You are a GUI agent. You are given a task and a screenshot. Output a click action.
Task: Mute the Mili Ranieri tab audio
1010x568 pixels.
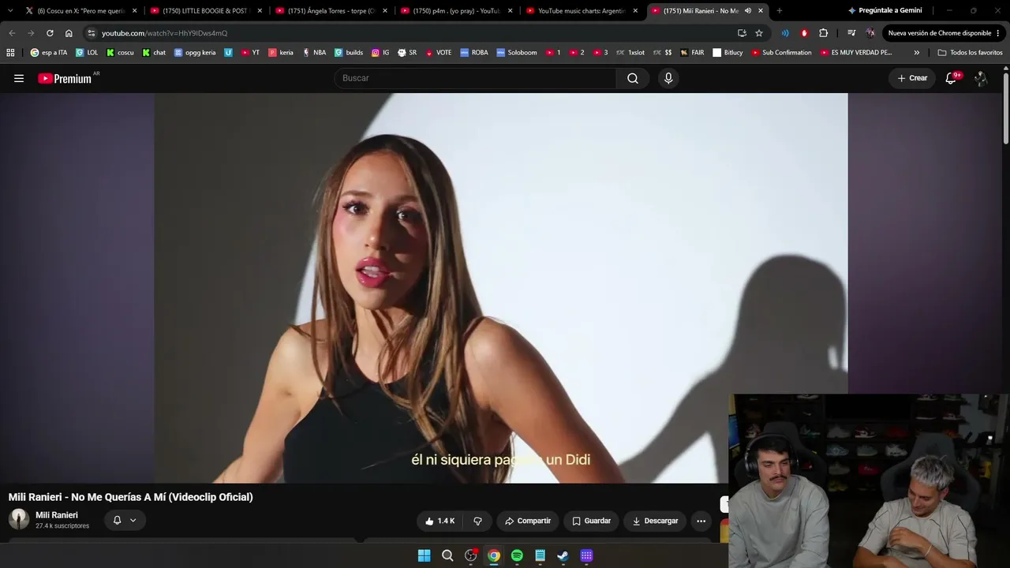tap(747, 11)
